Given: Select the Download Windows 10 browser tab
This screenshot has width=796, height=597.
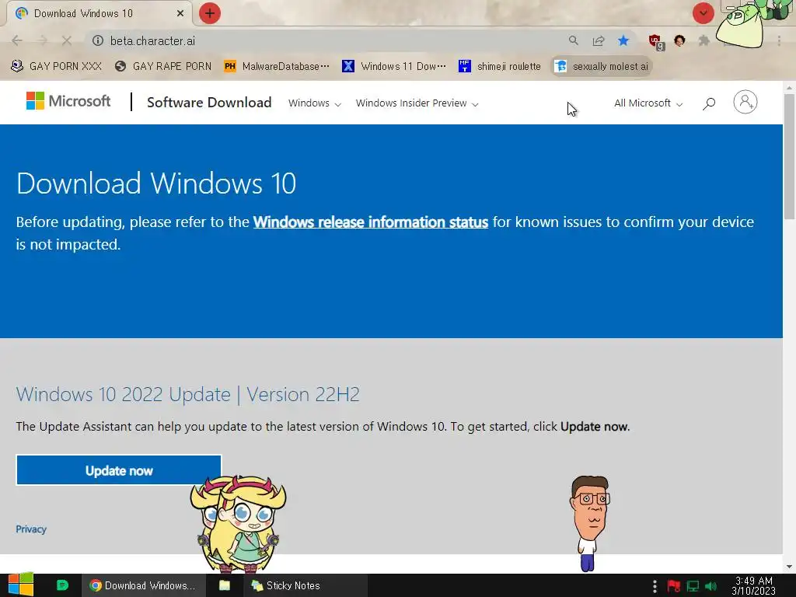Looking at the screenshot, I should (99, 13).
